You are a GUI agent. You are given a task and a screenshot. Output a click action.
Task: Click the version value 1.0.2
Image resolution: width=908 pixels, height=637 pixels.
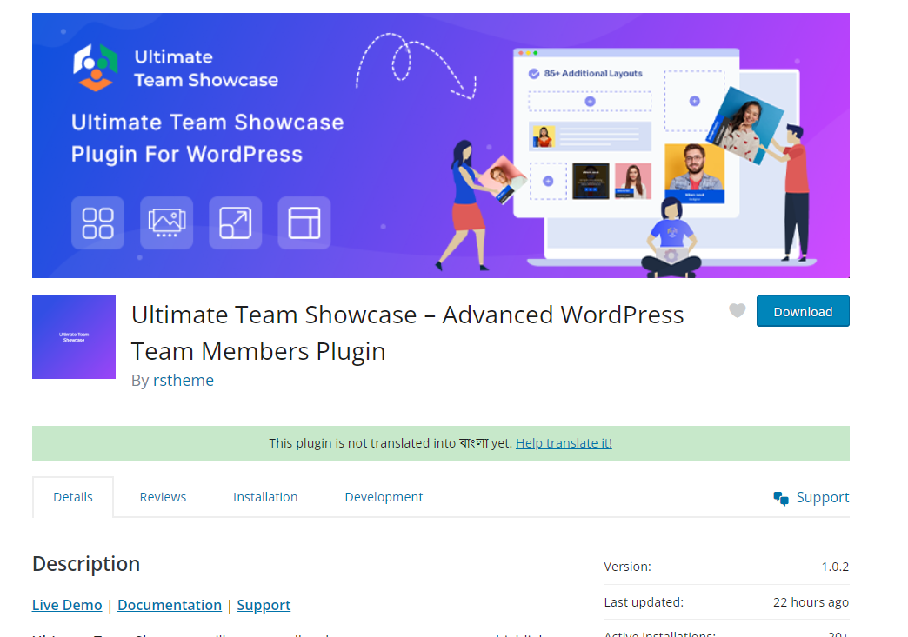pos(835,567)
